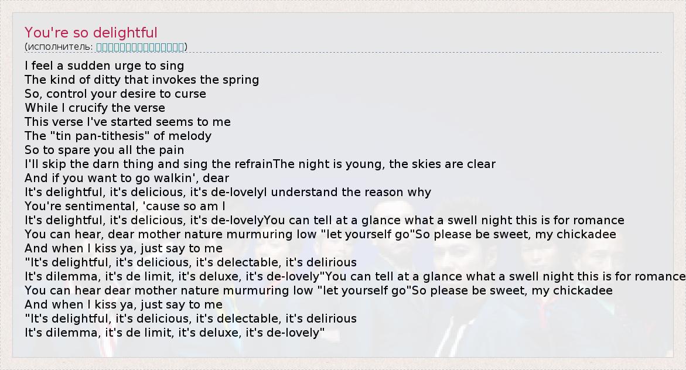Click the final lyric line ending "de-lovely"
The image size is (686, 370).
(175, 333)
